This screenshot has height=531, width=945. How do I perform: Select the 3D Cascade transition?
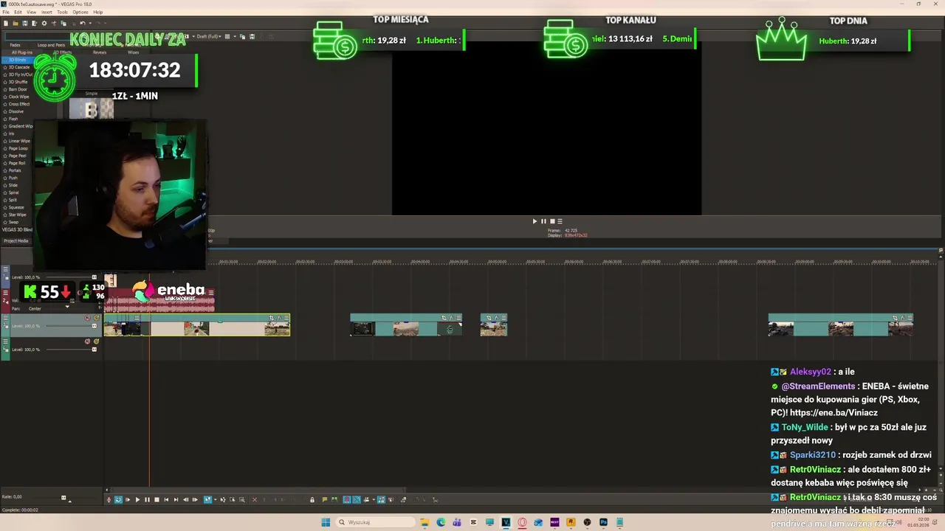18,67
